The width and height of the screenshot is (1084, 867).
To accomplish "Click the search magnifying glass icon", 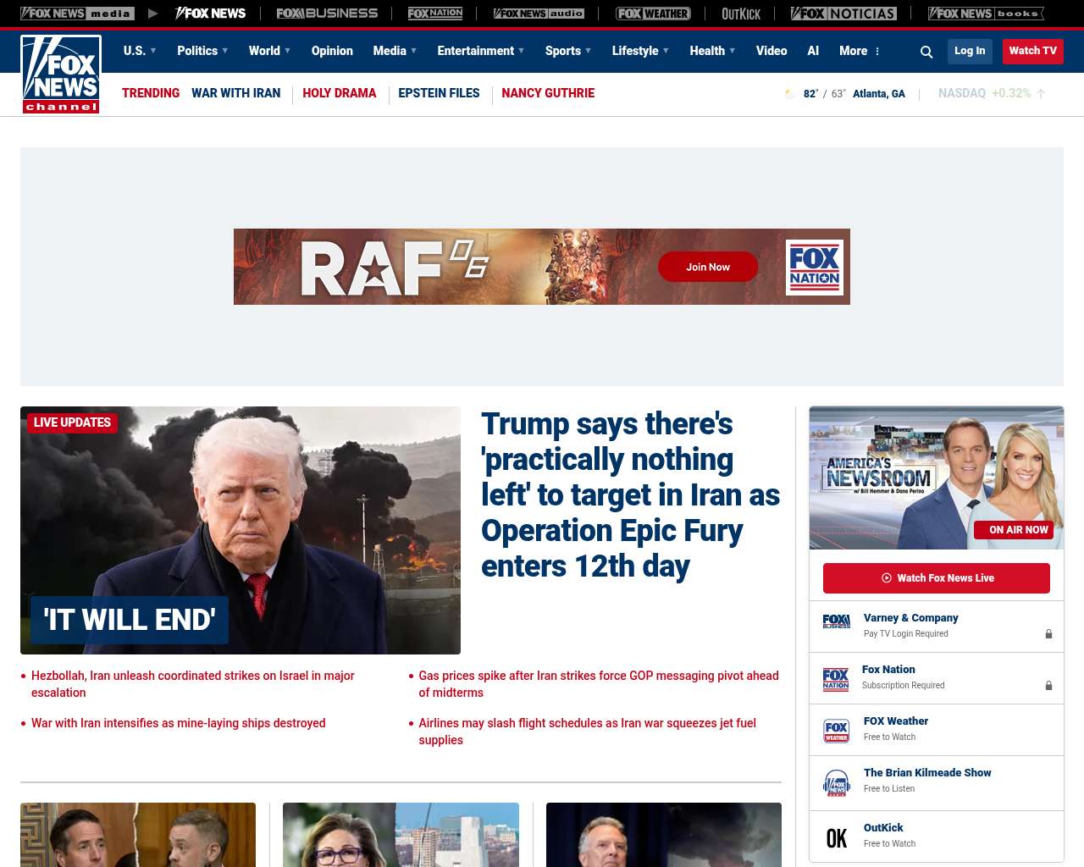I will coord(926,52).
